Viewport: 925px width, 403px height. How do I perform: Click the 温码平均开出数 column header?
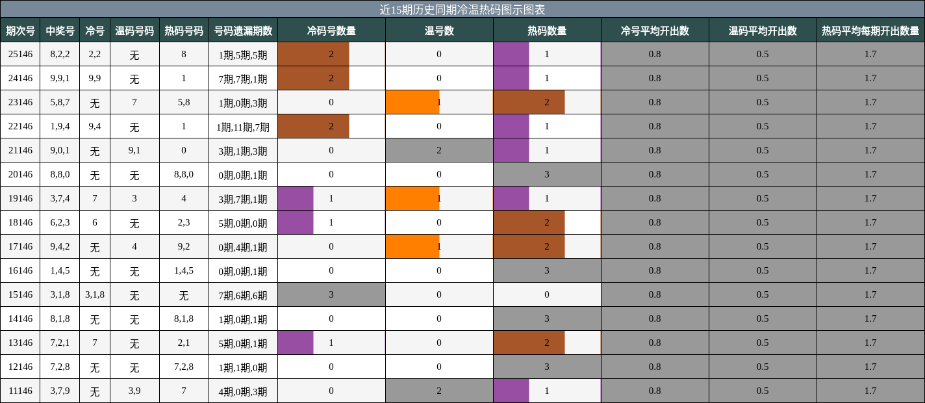click(763, 31)
